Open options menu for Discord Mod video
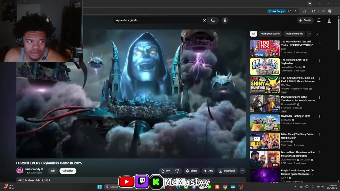Screen dimensions: 340x191 pyautogui.click(x=320, y=153)
